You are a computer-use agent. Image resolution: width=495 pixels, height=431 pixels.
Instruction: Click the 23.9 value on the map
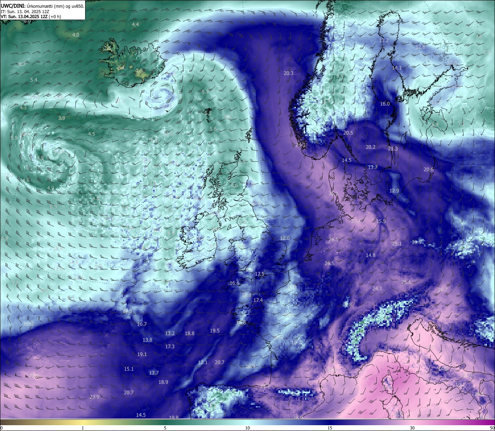(94, 397)
